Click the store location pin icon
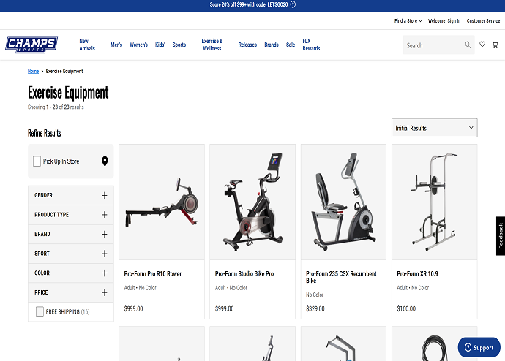The width and height of the screenshot is (505, 361). (x=105, y=161)
